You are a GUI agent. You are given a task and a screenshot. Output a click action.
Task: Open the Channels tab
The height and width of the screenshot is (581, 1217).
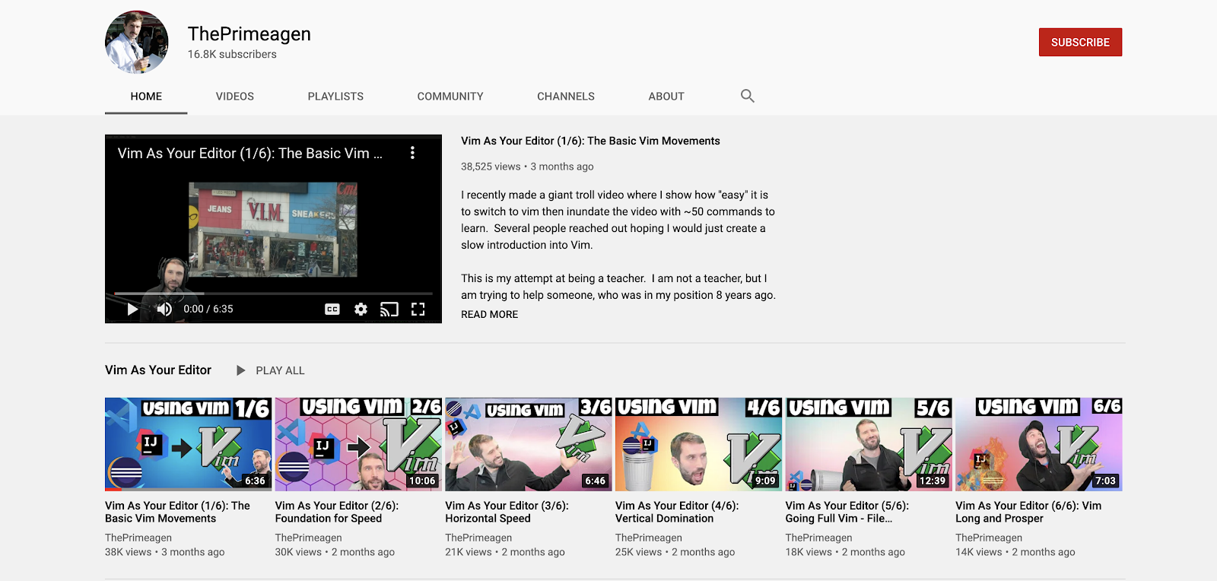tap(566, 97)
